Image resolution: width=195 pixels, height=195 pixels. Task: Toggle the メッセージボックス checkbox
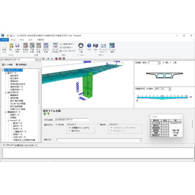[x=61, y=51]
